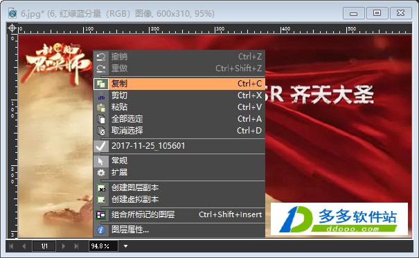Click the crosshair origin icon at the ruler corner
This screenshot has height=258, width=419.
point(12,28)
